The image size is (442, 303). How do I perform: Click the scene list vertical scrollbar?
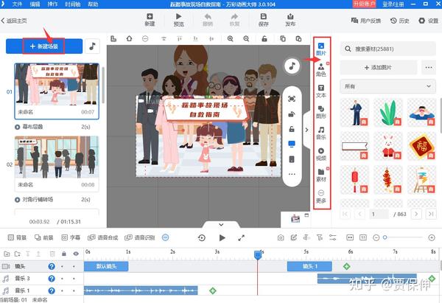[103, 85]
